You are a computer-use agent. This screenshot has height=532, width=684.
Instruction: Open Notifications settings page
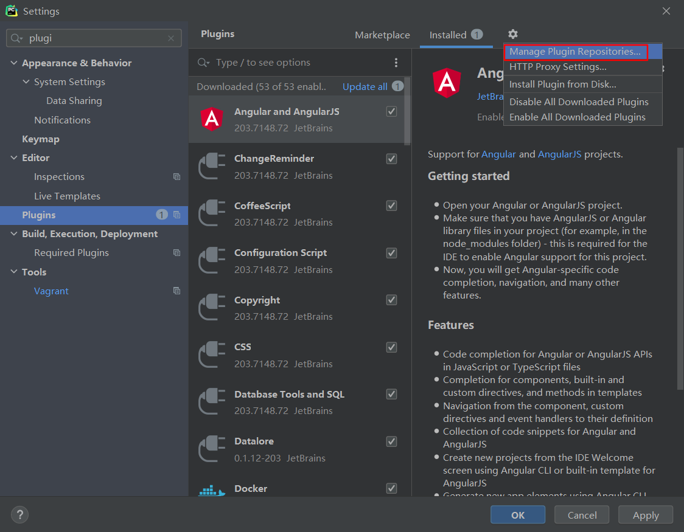[x=63, y=120]
